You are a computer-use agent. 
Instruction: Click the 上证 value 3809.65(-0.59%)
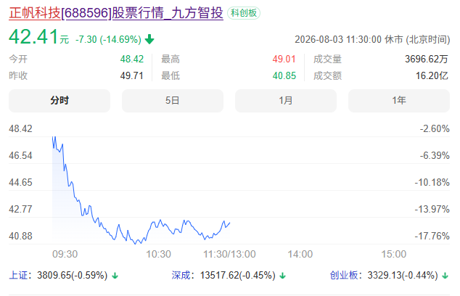pyautogui.click(x=72, y=276)
